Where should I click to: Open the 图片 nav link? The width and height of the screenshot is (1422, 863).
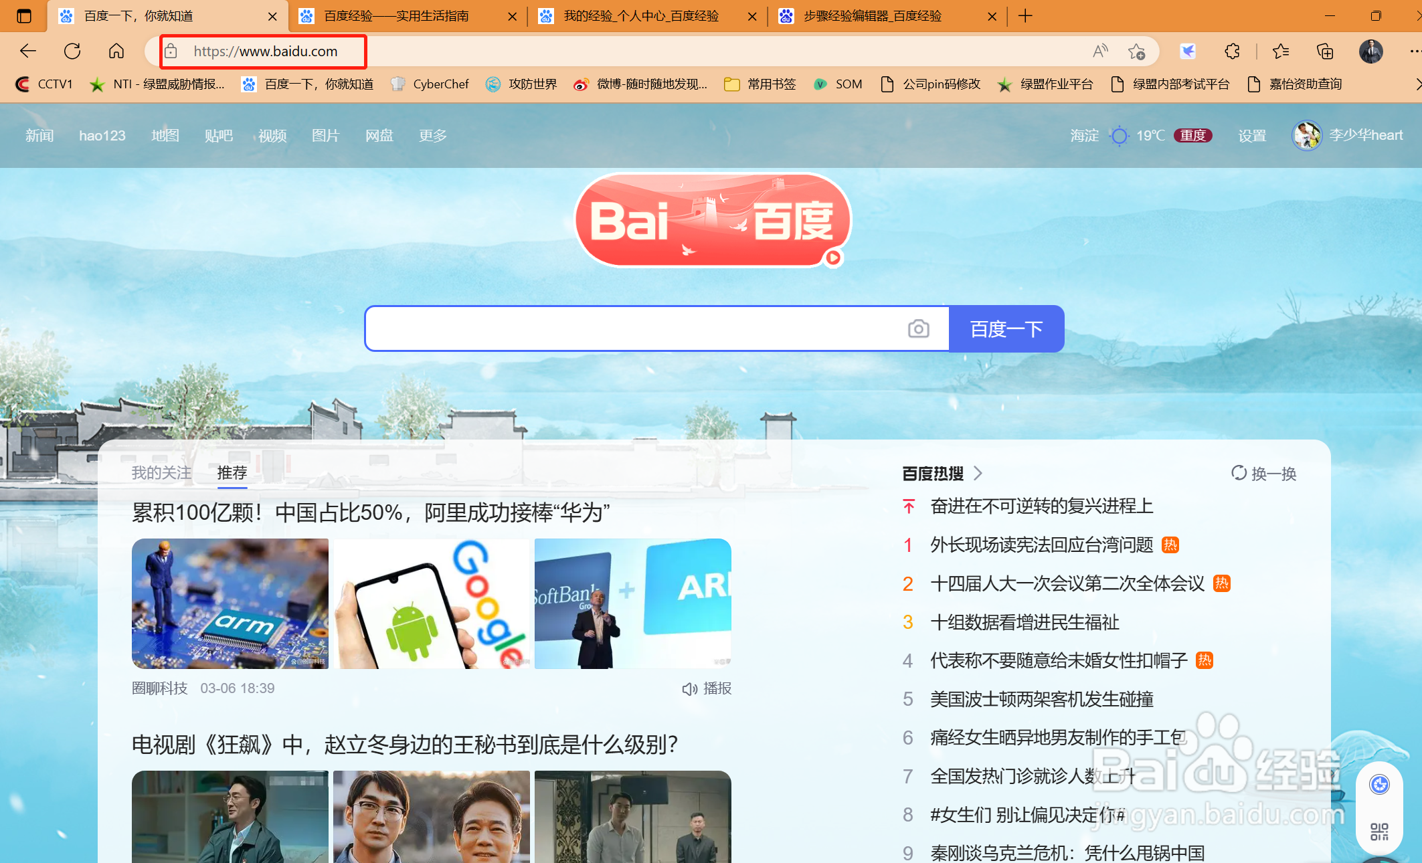(326, 136)
